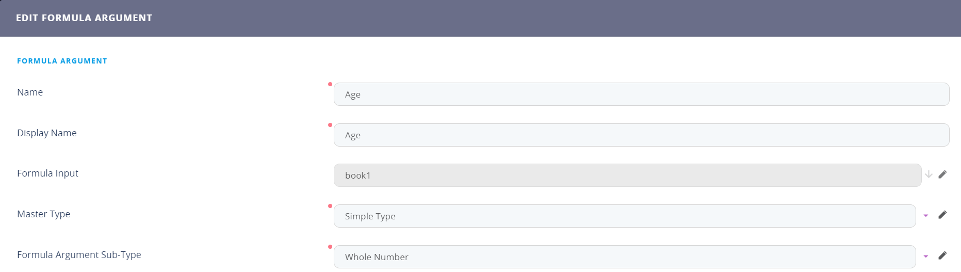The height and width of the screenshot is (272, 961).
Task: Expand the Master Type dropdown arrow
Action: click(926, 216)
